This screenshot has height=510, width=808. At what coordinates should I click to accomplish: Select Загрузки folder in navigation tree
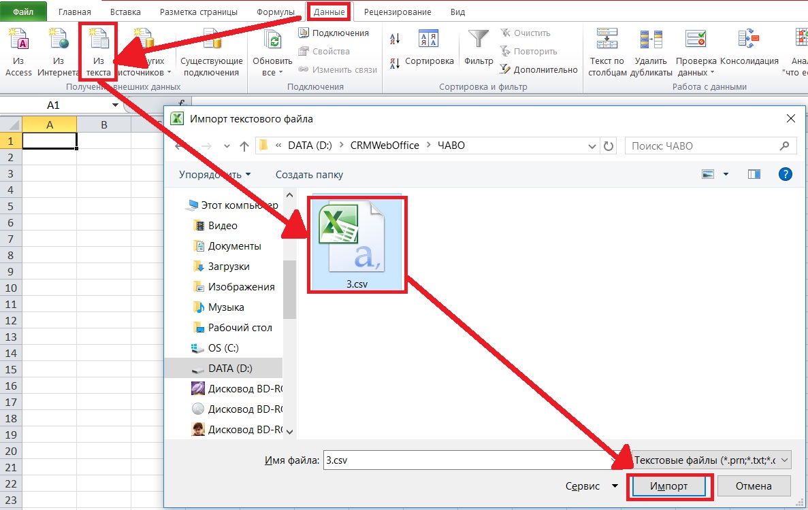pyautogui.click(x=229, y=267)
